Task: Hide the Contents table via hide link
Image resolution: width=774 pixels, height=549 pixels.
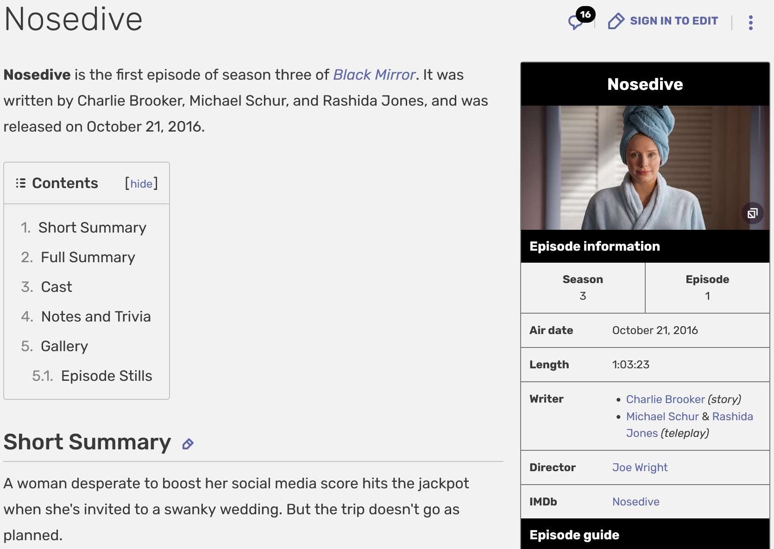Action: click(141, 183)
